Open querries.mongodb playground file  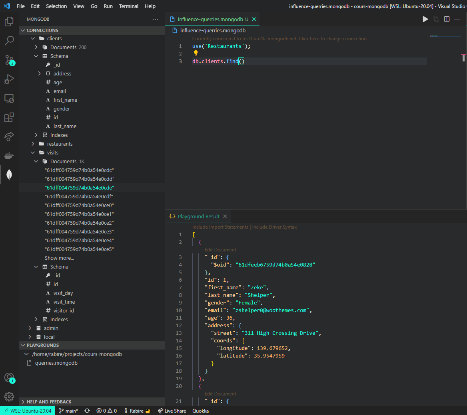56,363
